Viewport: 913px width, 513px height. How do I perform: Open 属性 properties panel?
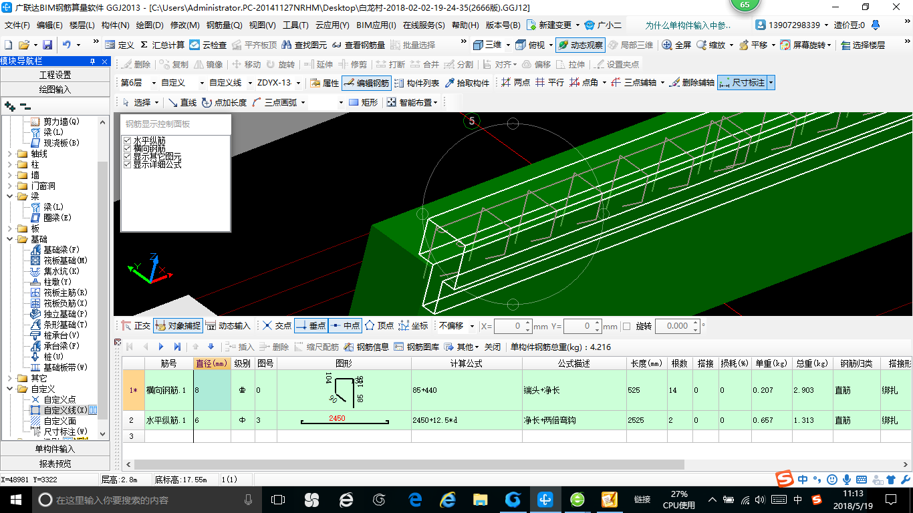pos(325,83)
